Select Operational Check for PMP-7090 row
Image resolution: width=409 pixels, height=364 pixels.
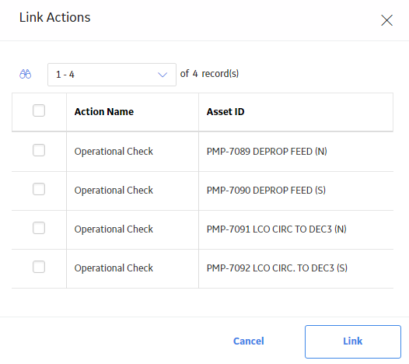pyautogui.click(x=114, y=191)
